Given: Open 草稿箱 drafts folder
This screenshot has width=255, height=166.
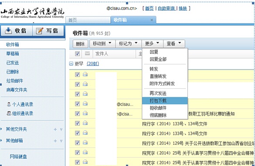Looking at the screenshot, I should click(x=13, y=53).
